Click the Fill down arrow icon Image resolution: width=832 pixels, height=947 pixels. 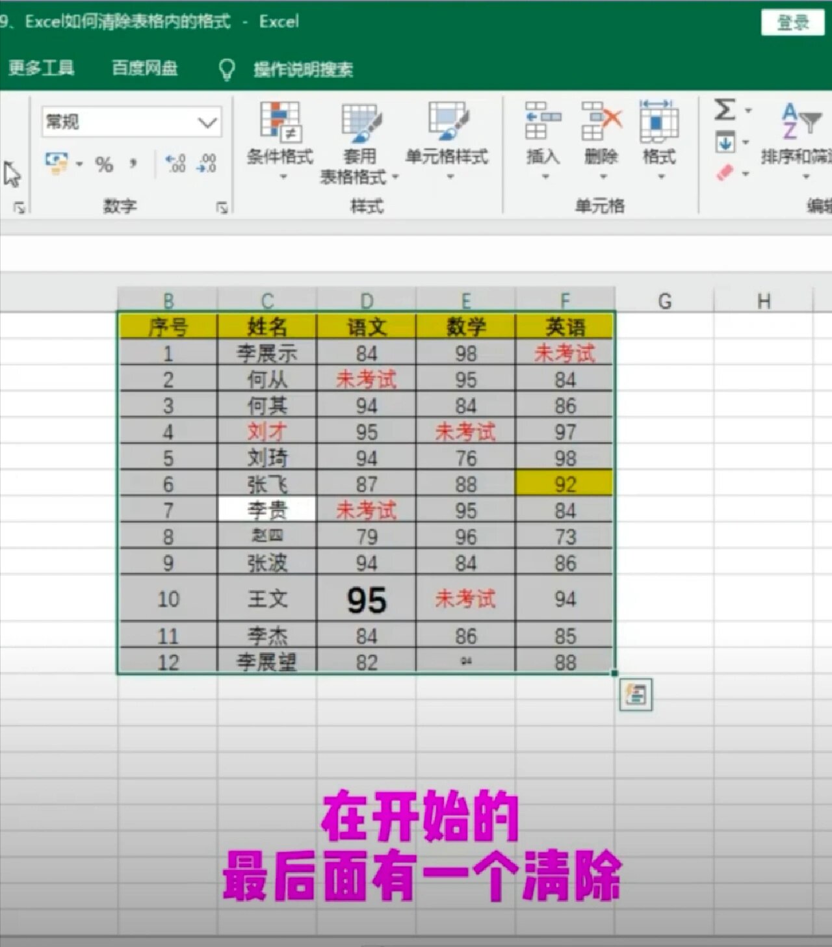pos(725,142)
